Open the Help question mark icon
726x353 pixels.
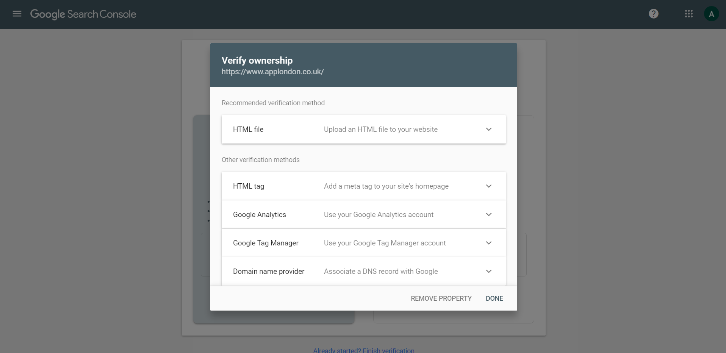tap(653, 14)
